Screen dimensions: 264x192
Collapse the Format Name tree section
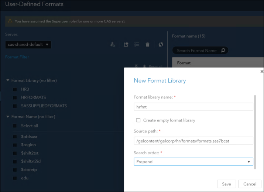click(x=8, y=117)
